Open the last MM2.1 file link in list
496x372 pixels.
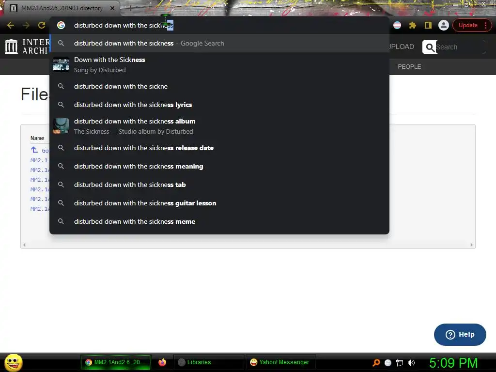[40, 209]
